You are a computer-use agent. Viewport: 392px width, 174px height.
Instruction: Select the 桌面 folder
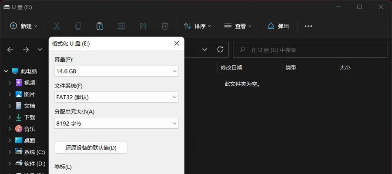[x=25, y=141]
